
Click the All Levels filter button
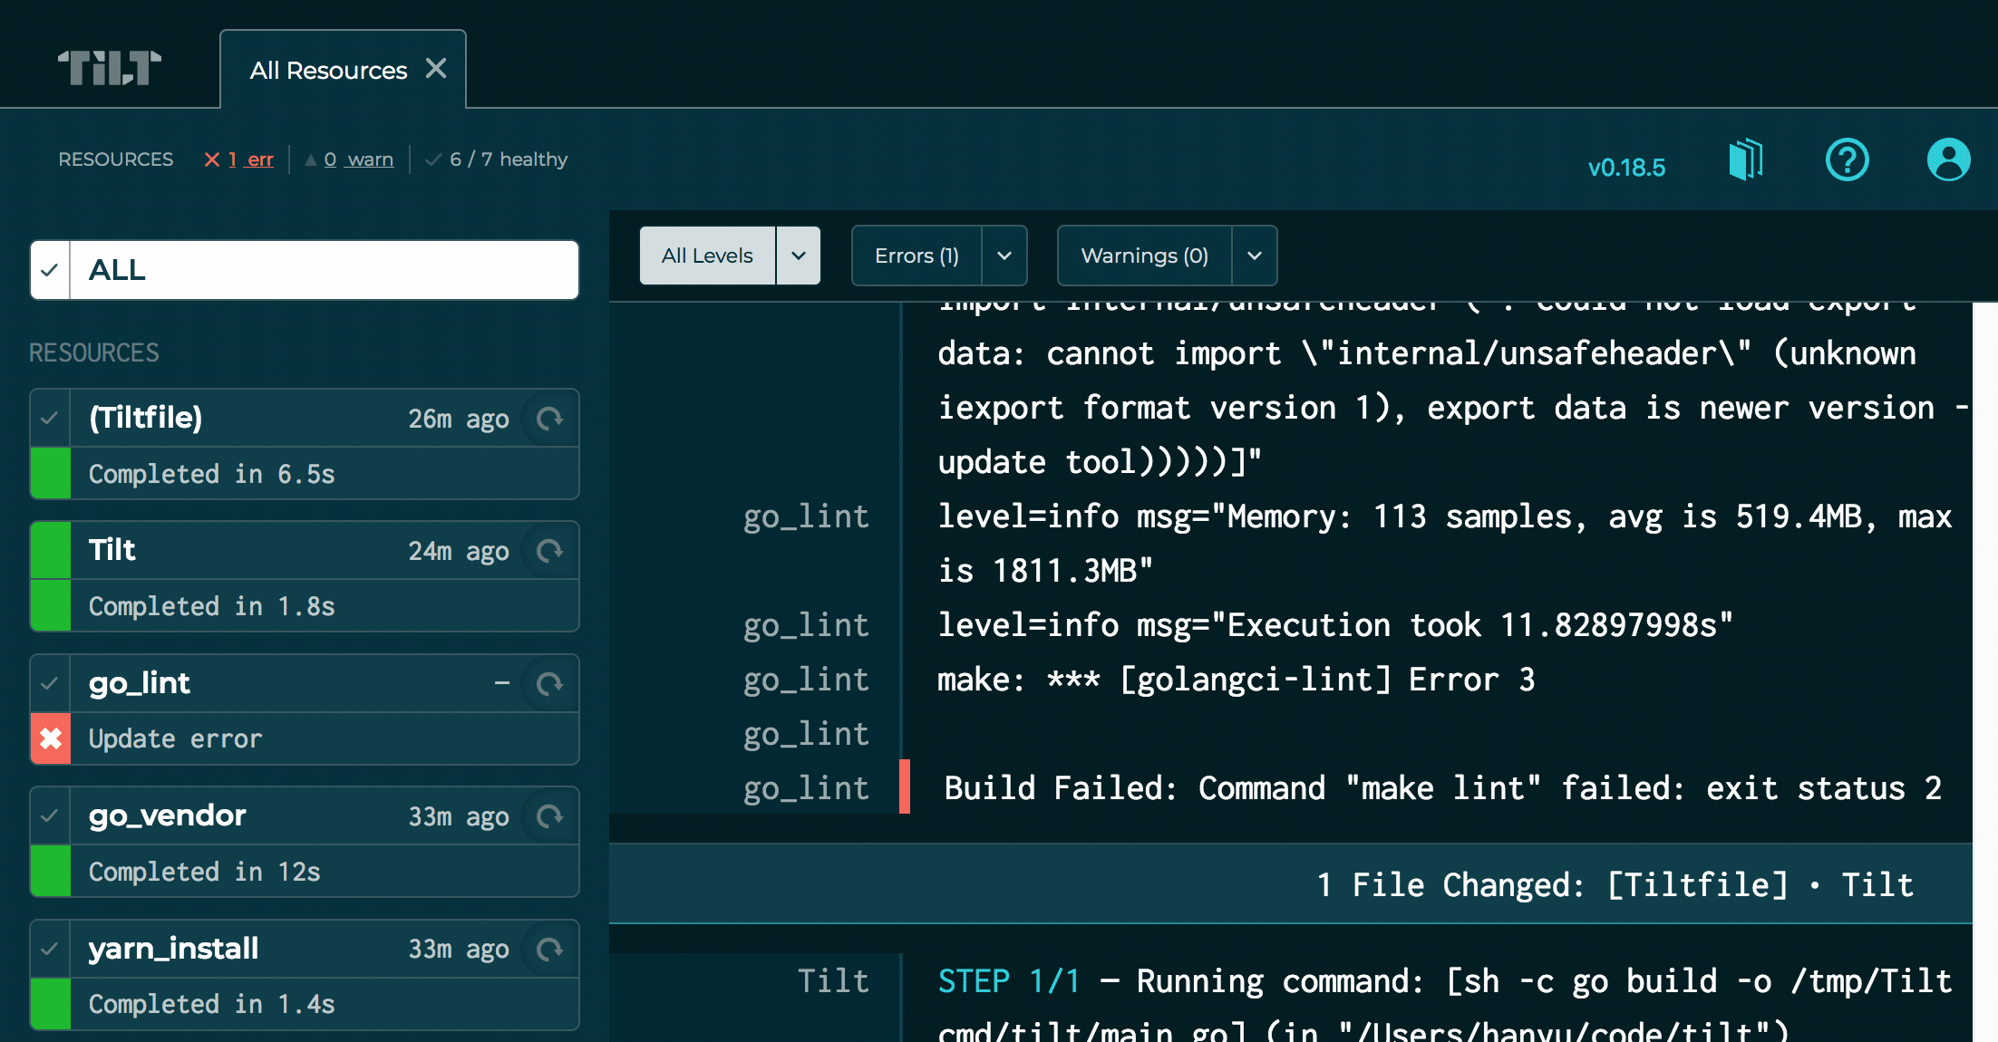[x=707, y=256]
